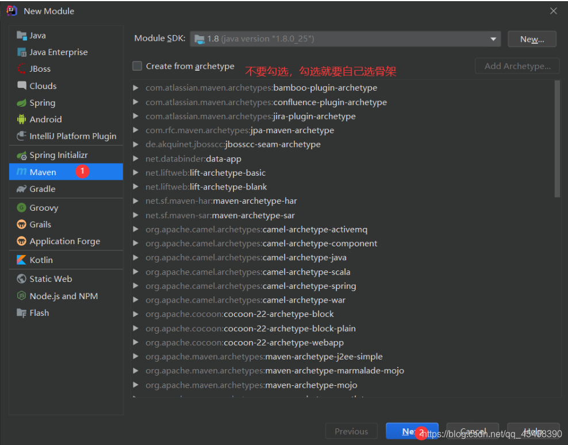This screenshot has height=445, width=568.
Task: Select maven-archetype-j2ee-simple entry
Action: coord(264,357)
